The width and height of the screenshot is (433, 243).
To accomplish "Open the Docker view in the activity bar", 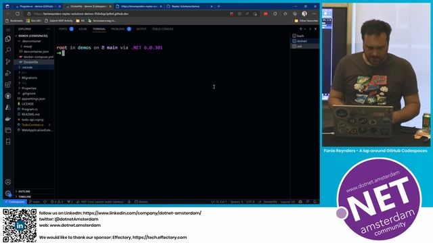I will point(8,119).
